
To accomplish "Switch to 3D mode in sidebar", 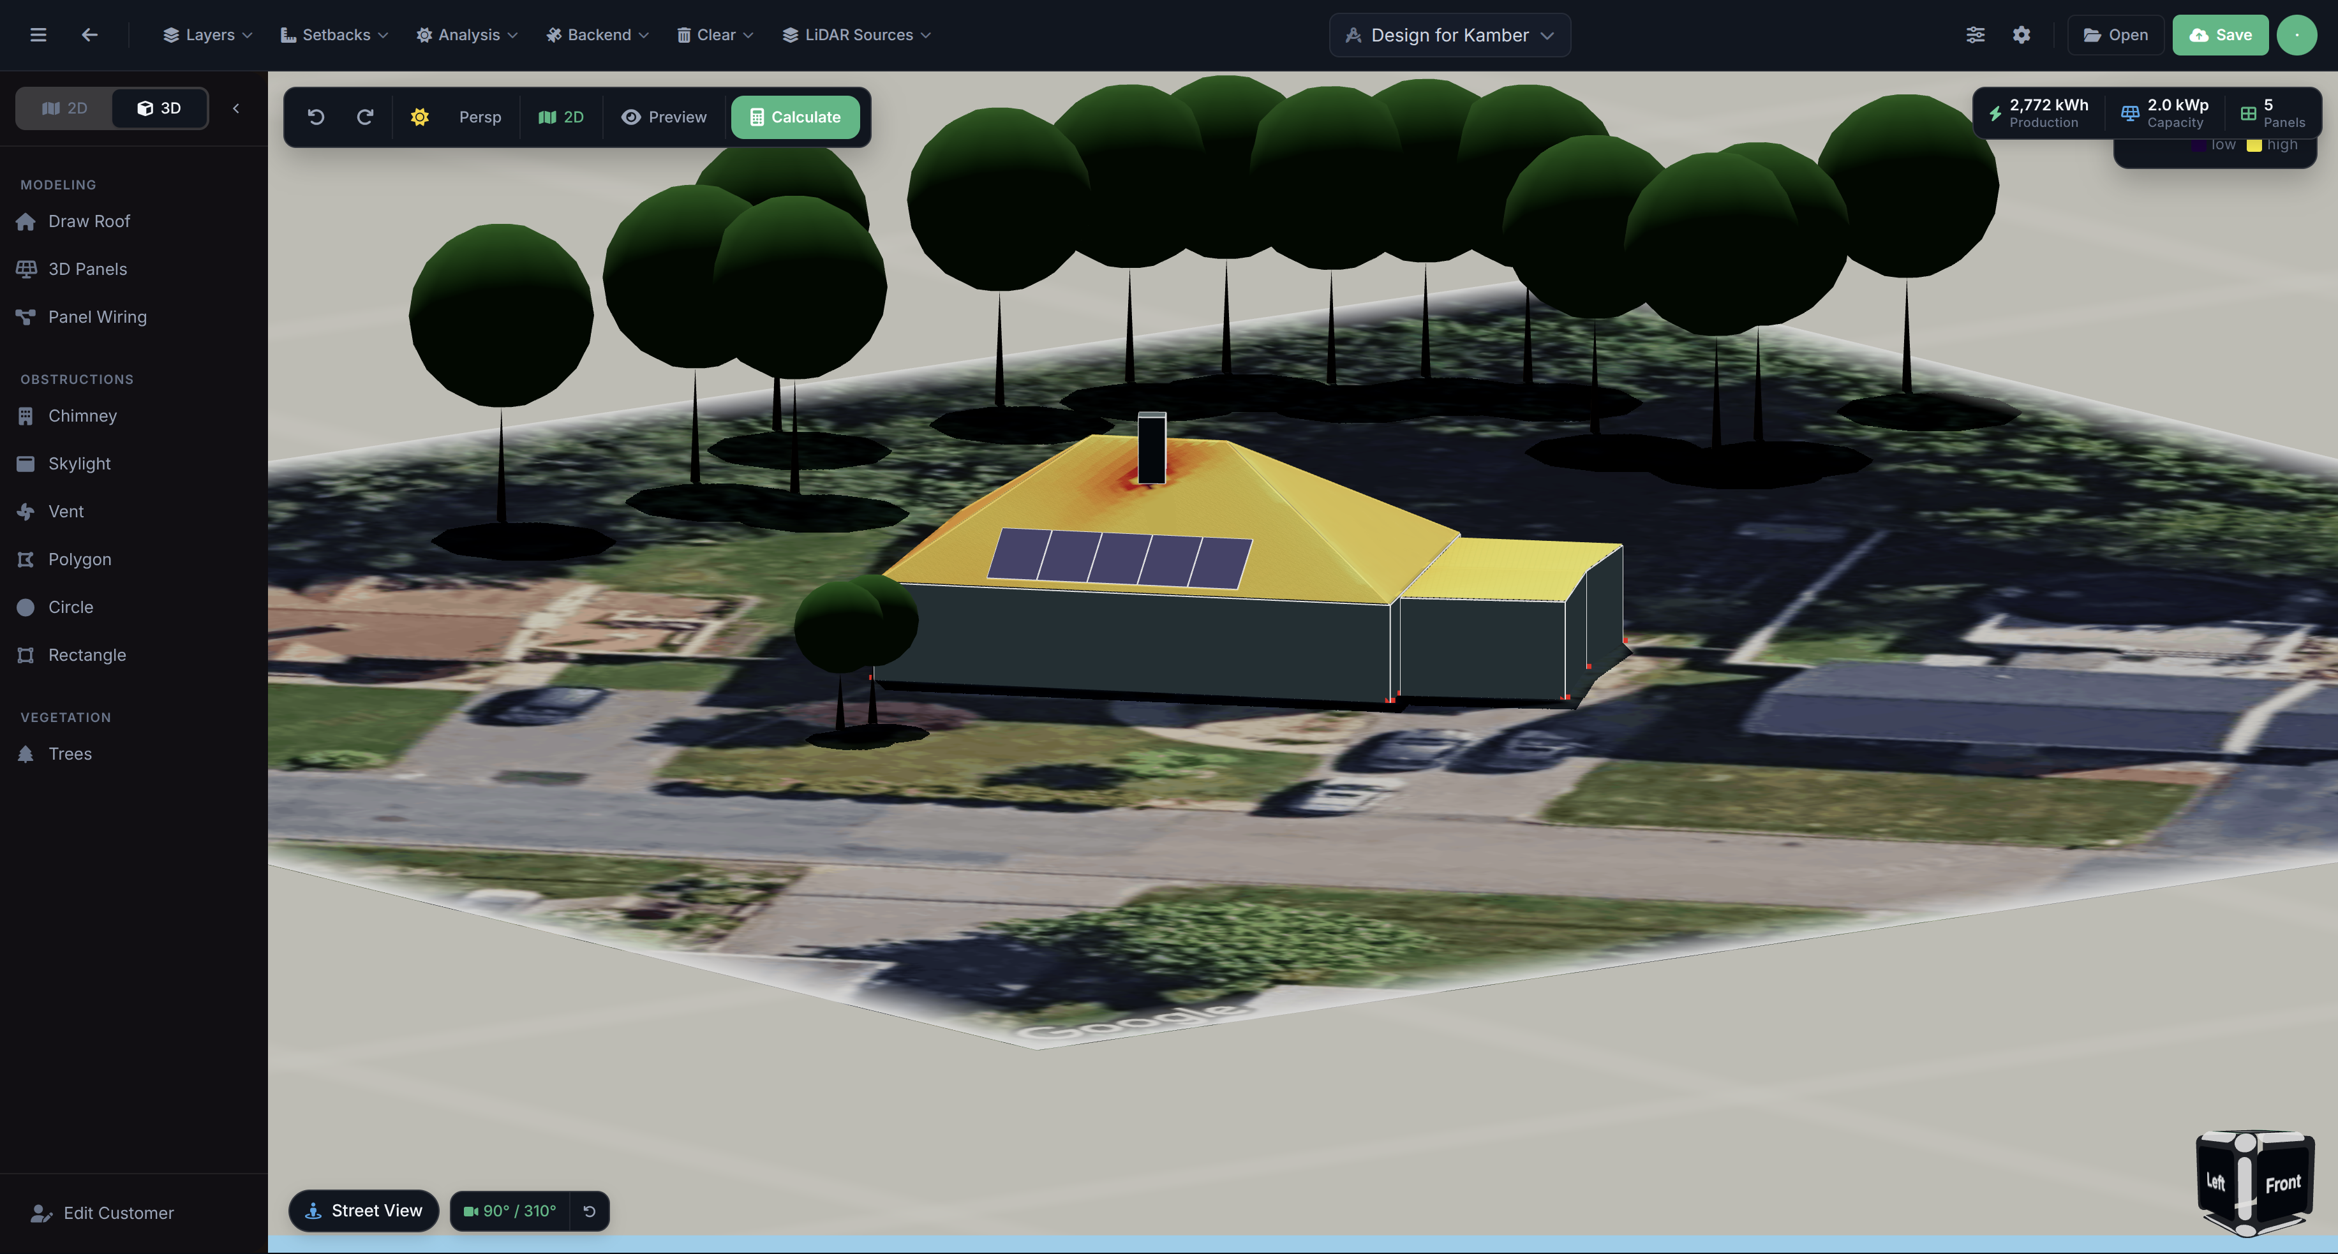I will [x=159, y=108].
